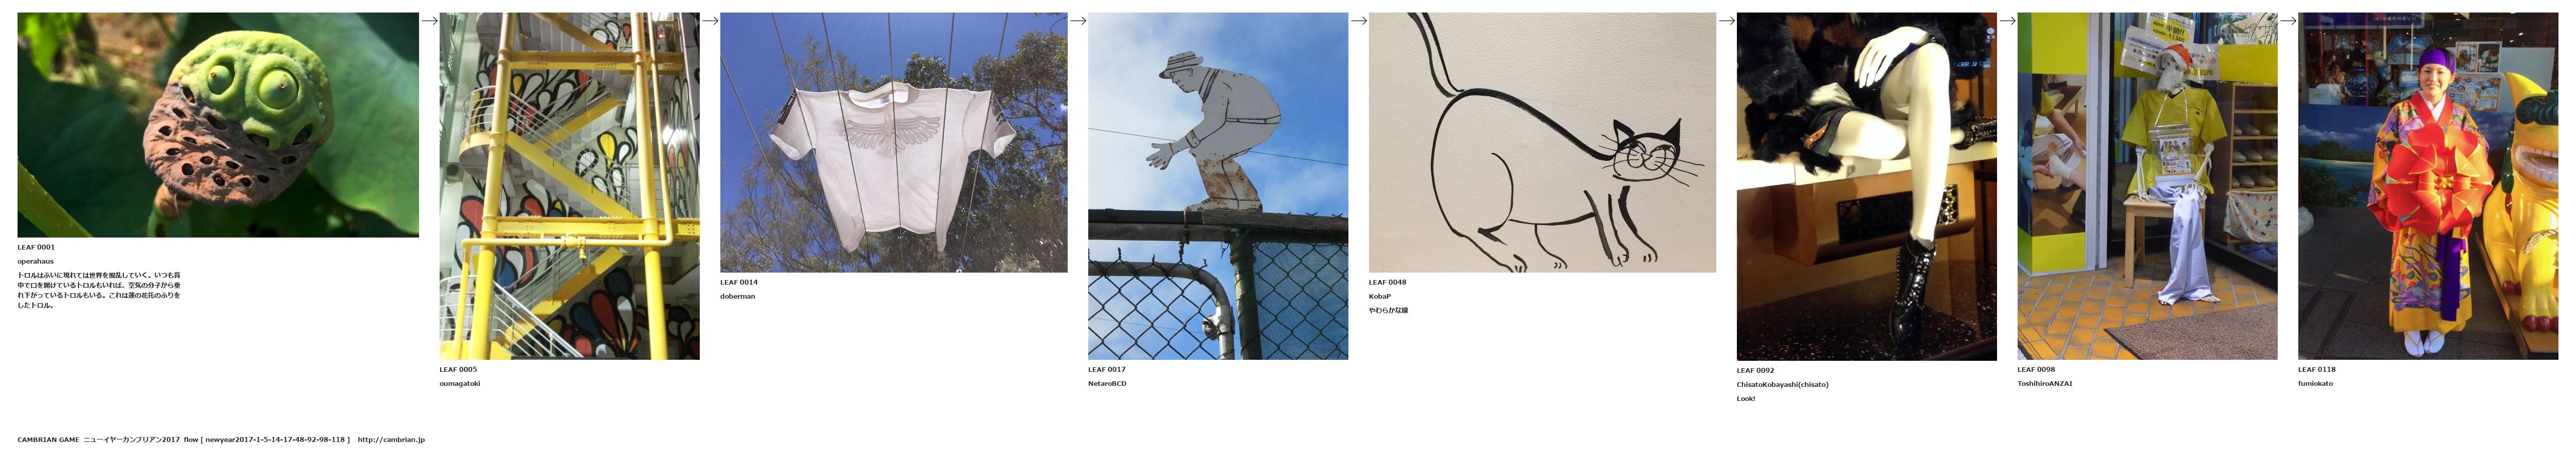This screenshot has height=452, width=2576.
Task: Click author name ChisatoKobayashi(chisato)
Action: pos(1782,384)
